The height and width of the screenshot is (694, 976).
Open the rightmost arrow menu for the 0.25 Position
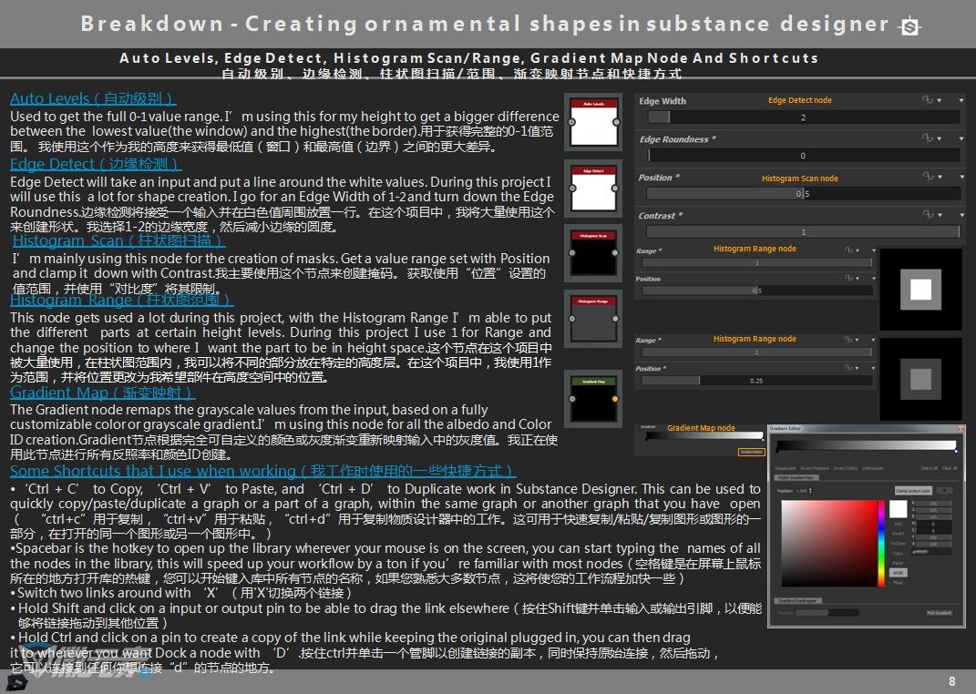(873, 368)
